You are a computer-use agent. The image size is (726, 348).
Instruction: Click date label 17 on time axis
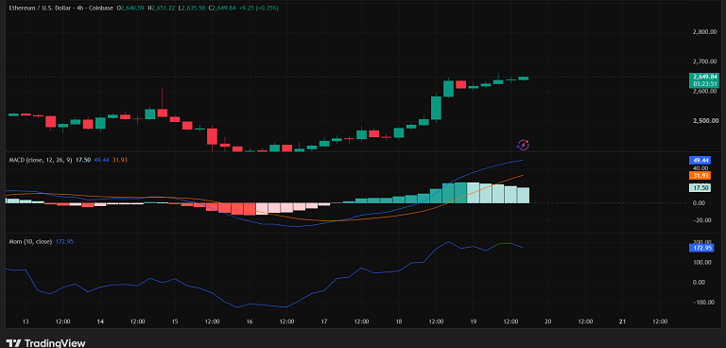(324, 322)
